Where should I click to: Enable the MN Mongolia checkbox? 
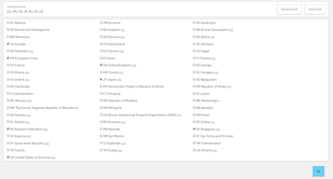click(x=101, y=108)
